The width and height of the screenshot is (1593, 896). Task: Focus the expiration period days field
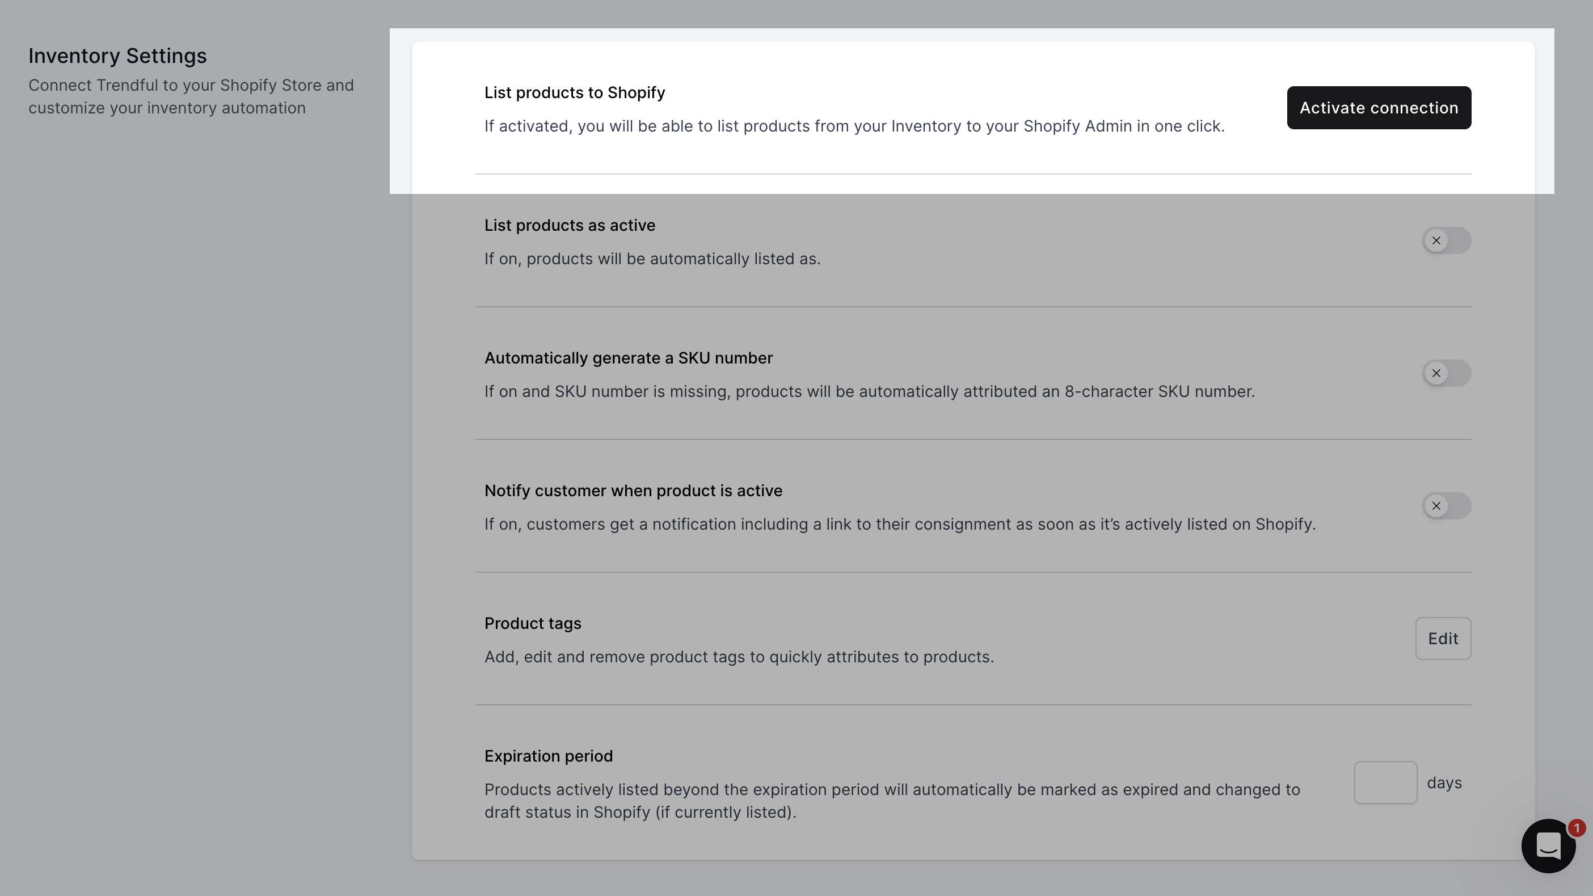pos(1385,783)
